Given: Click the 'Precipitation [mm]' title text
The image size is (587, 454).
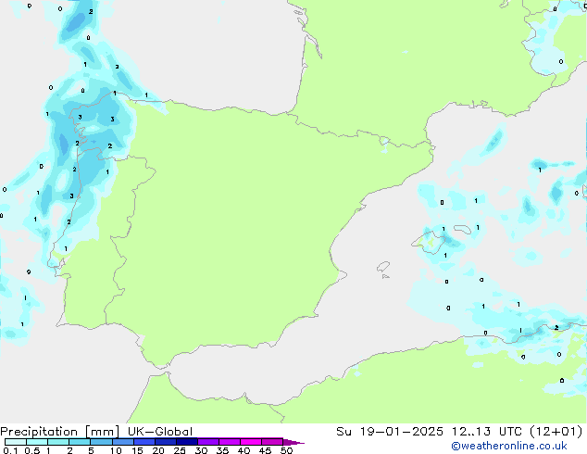Looking at the screenshot, I should [59, 432].
